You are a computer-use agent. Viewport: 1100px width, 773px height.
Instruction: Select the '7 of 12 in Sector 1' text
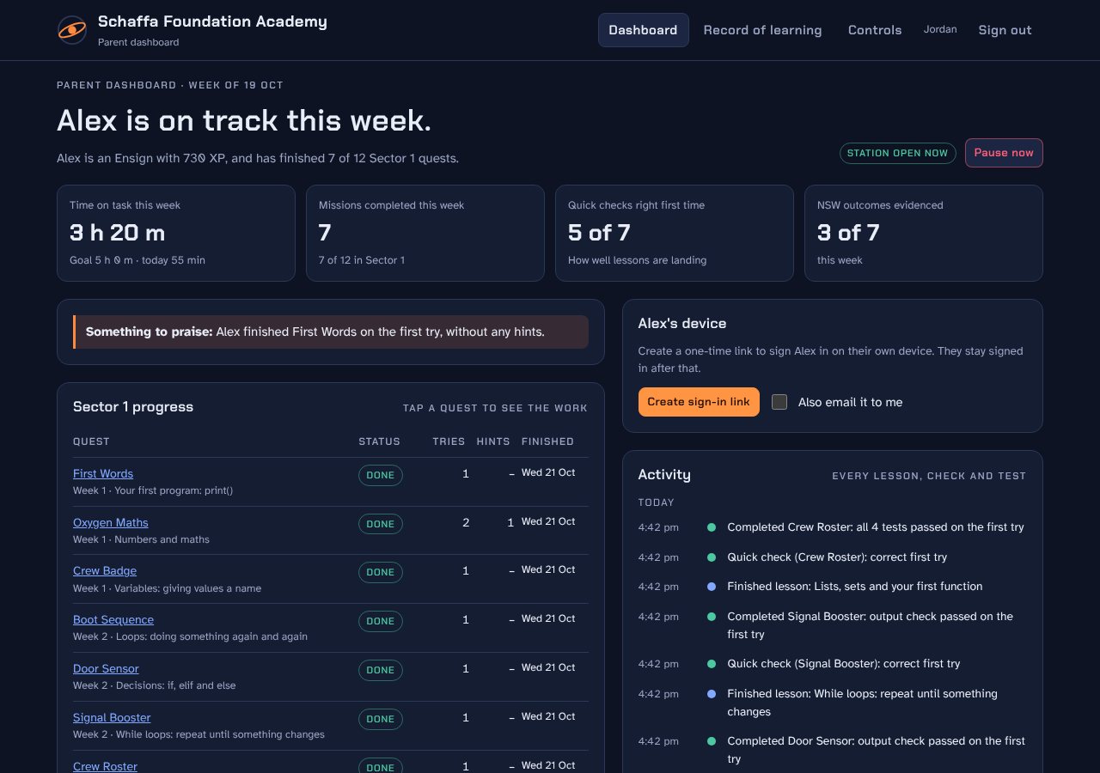click(x=362, y=260)
